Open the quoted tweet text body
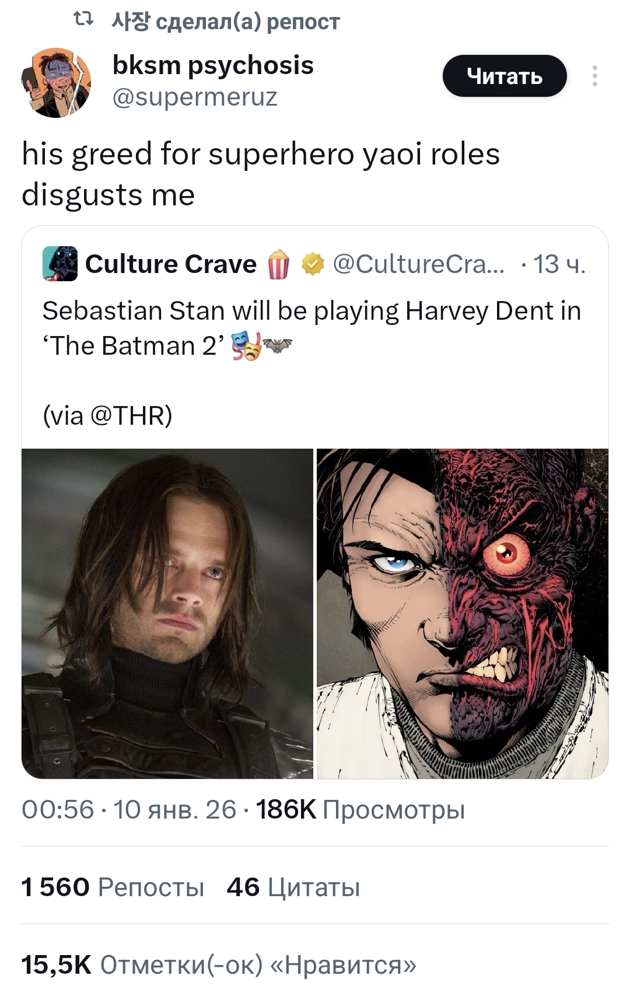The width and height of the screenshot is (630, 1000). [311, 328]
